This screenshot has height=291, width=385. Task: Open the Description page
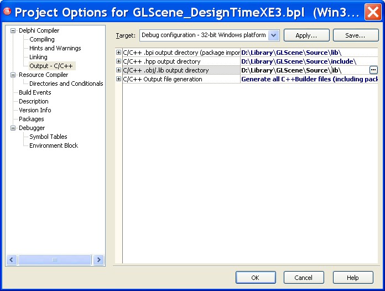pyautogui.click(x=34, y=101)
